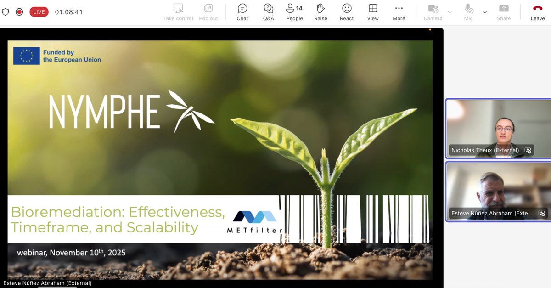Expand the Camera options chevron

click(x=450, y=12)
